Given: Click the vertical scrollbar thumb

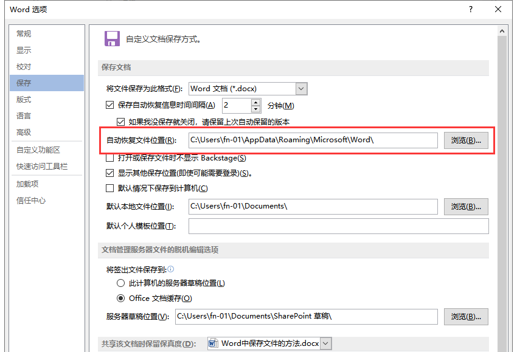Looking at the screenshot, I should pyautogui.click(x=502, y=194).
